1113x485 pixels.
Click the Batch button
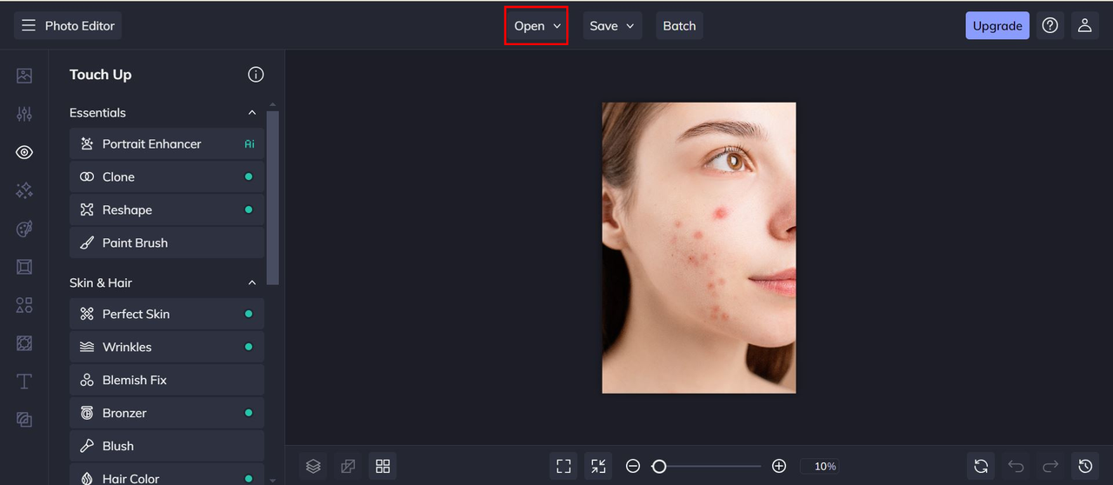tap(679, 26)
